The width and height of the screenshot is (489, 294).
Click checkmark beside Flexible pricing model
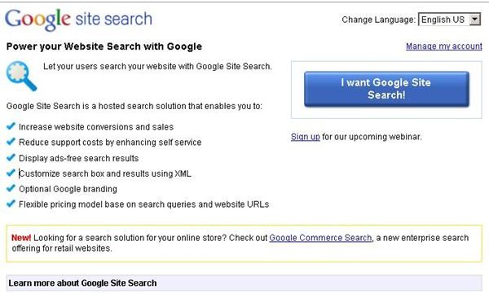(x=11, y=204)
